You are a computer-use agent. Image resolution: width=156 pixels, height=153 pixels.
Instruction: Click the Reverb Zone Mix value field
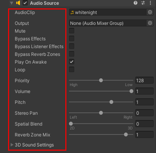144,134
